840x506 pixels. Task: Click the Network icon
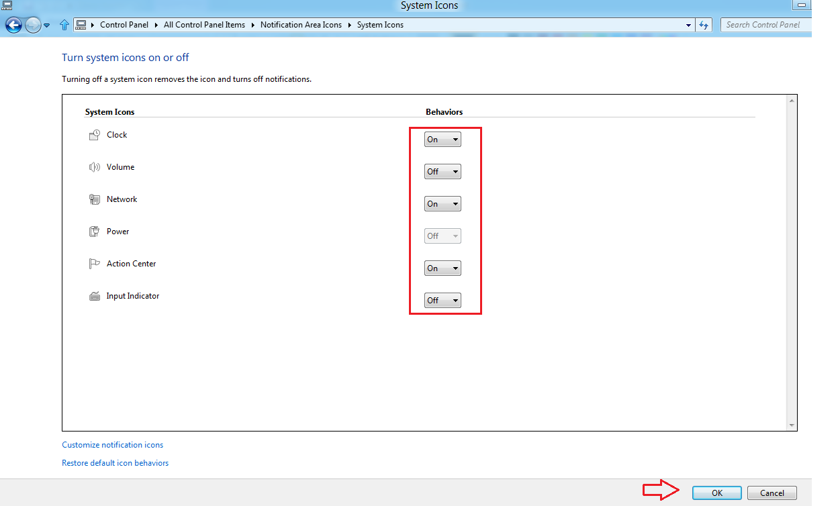click(94, 199)
